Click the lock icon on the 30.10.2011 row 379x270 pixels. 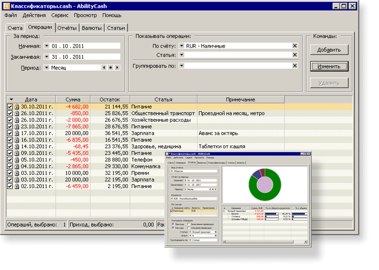[17, 107]
